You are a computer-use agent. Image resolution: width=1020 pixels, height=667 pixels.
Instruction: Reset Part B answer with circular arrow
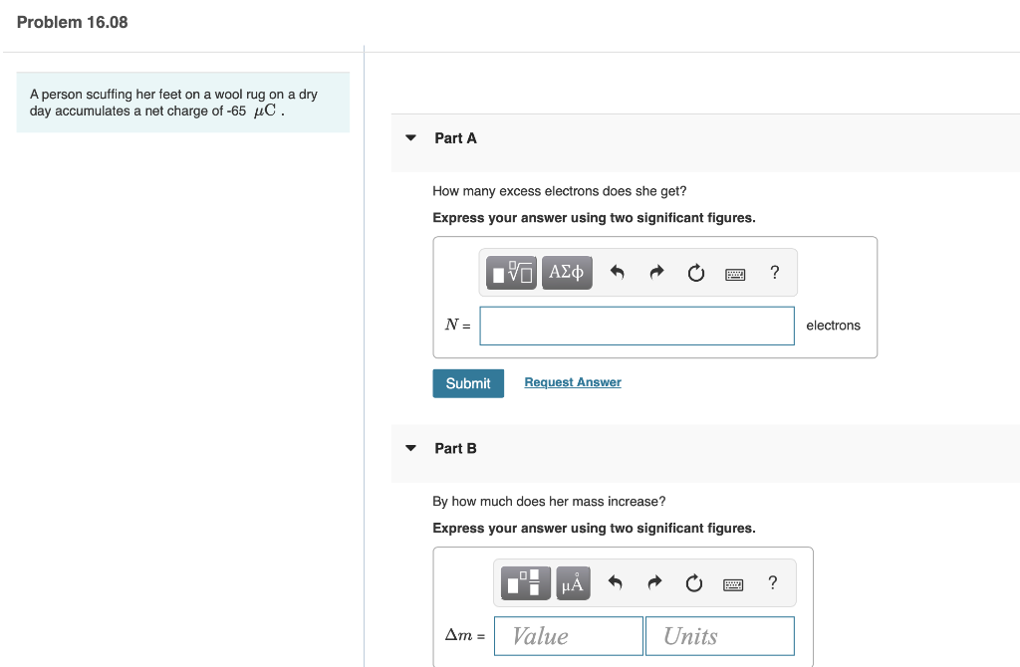point(694,582)
